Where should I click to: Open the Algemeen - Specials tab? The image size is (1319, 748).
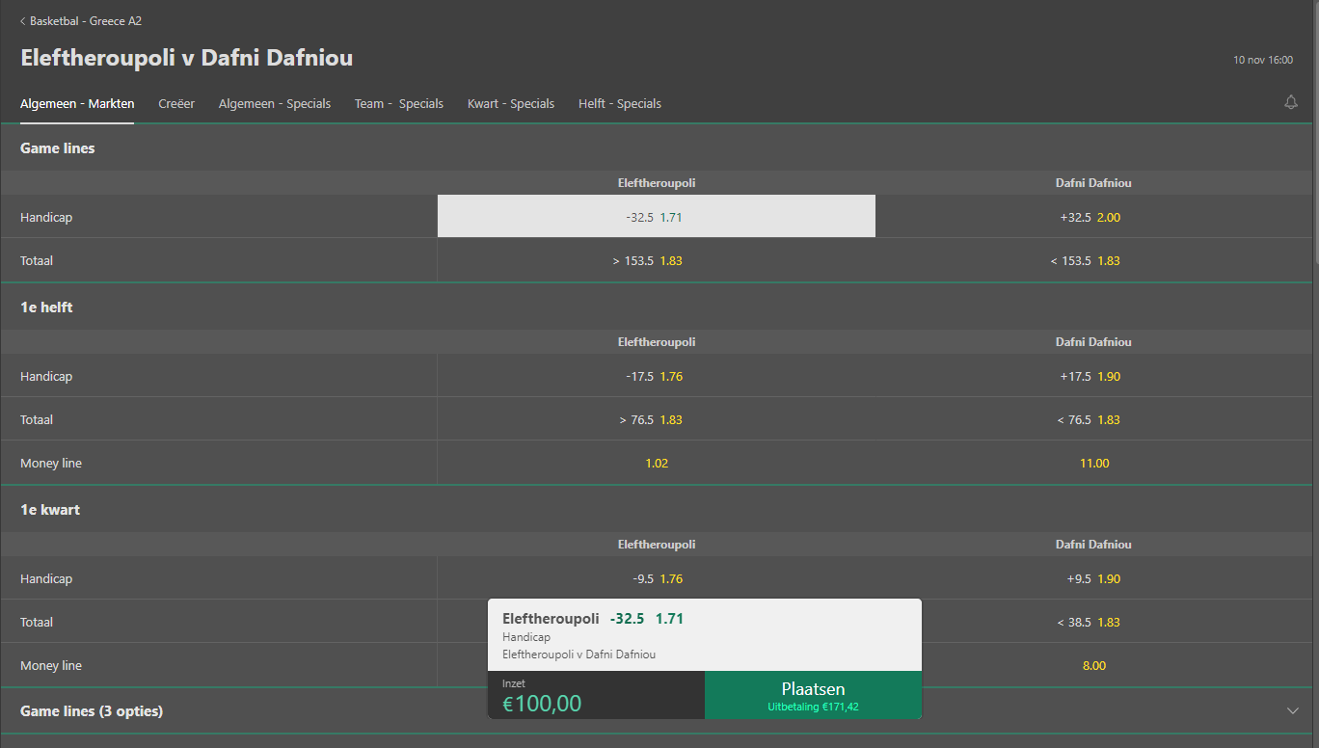[275, 103]
